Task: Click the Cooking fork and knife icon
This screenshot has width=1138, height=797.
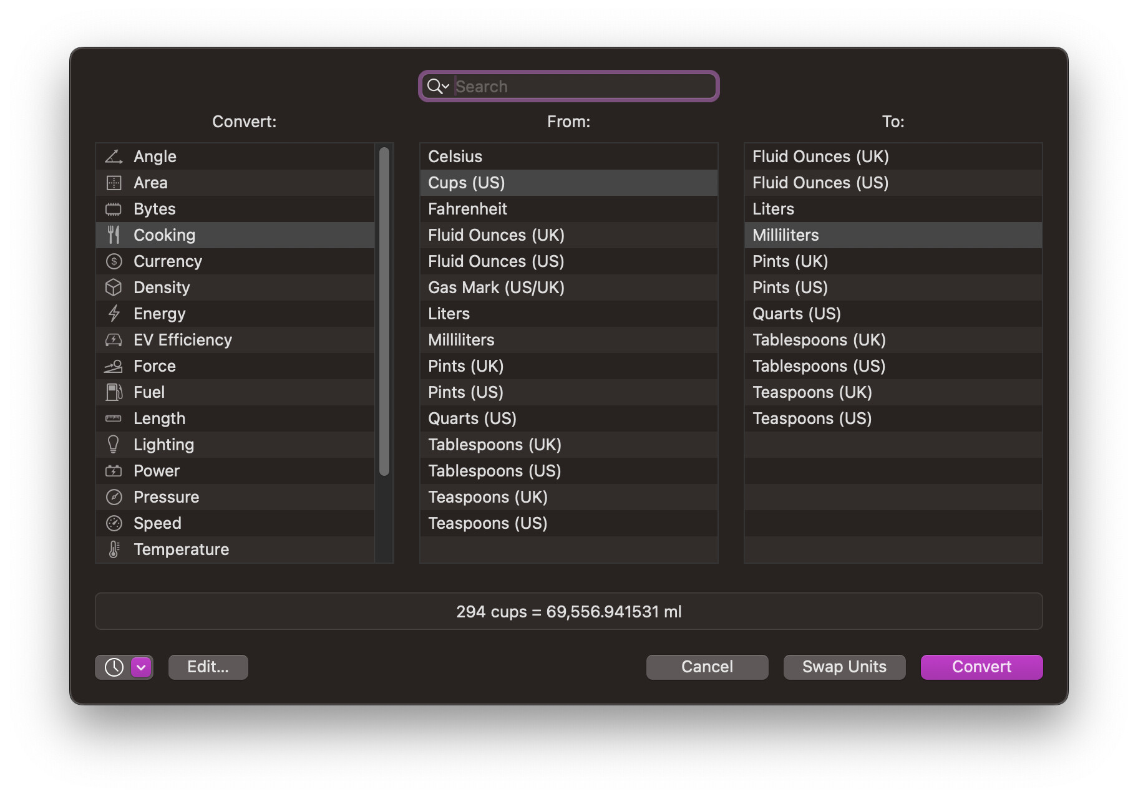Action: click(114, 235)
